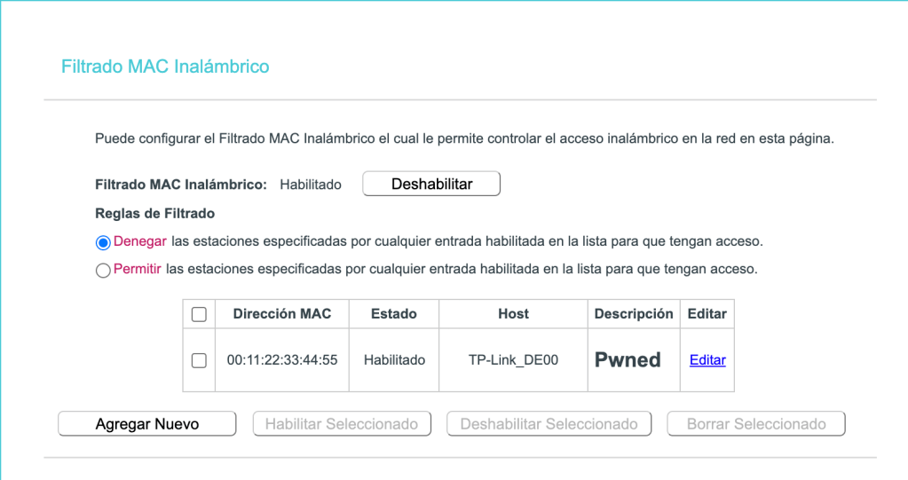The height and width of the screenshot is (480, 908).
Task: Select the Denegar radio button
Action: click(103, 242)
